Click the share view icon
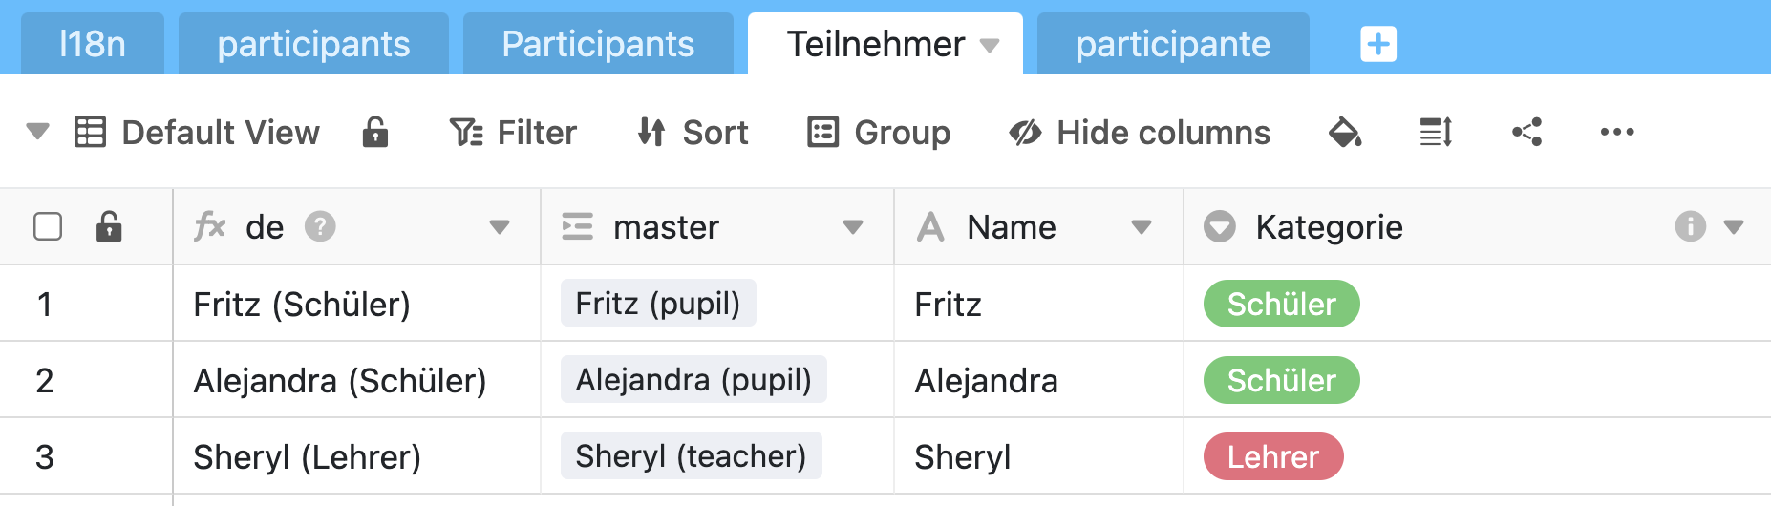 1526,133
